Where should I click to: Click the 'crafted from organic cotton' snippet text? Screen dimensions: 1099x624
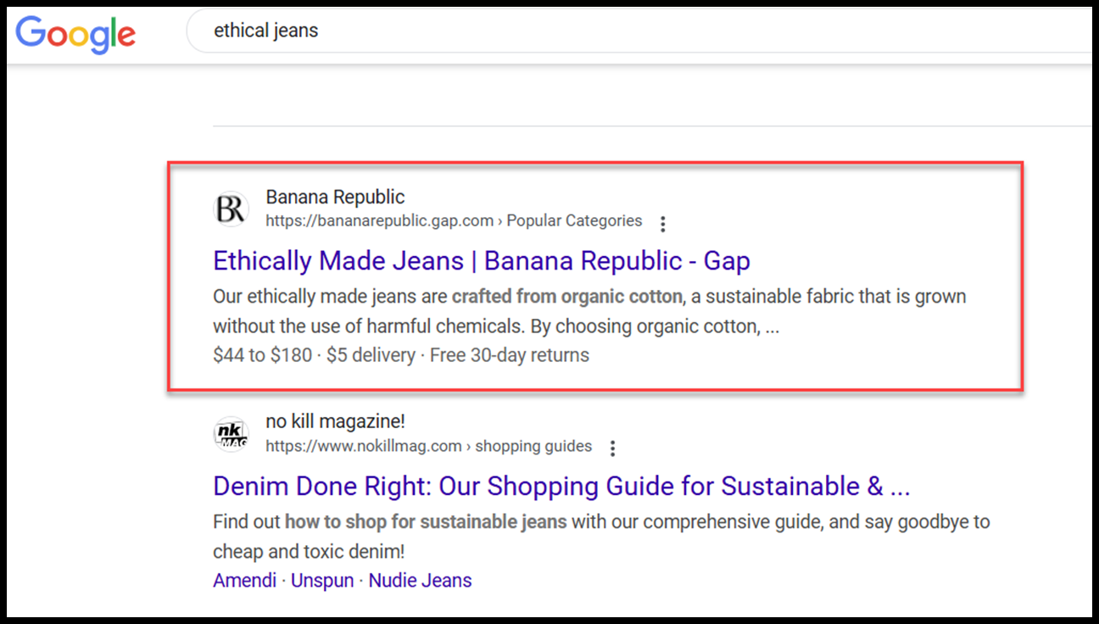[566, 297]
